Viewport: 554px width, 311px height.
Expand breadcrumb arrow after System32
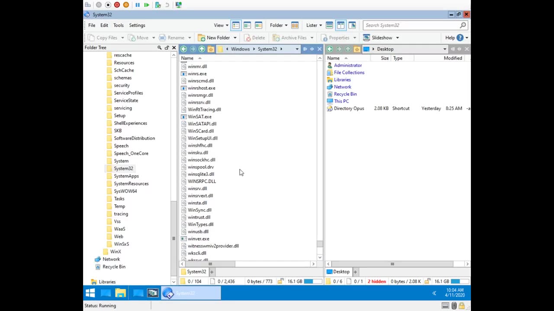[x=281, y=49]
